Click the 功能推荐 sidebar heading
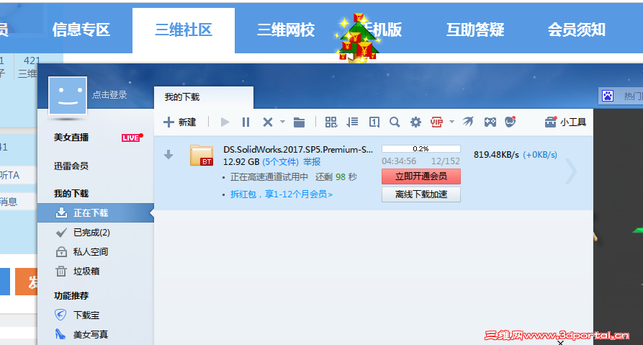643x345 pixels. point(71,296)
